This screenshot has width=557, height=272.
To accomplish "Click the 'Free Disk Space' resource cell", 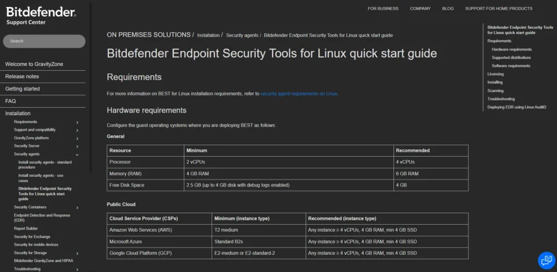I will click(x=145, y=186).
